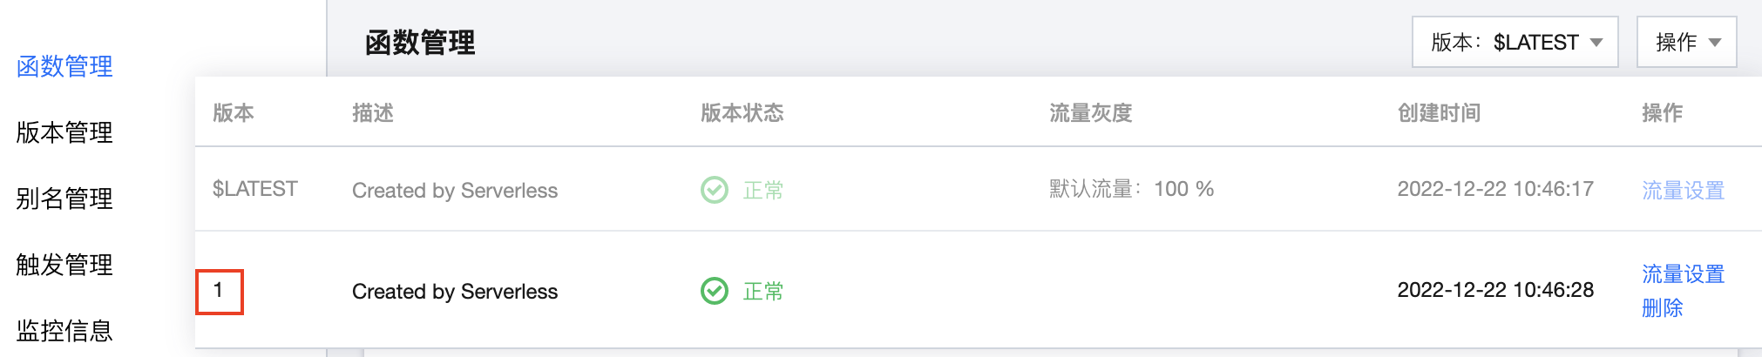The width and height of the screenshot is (1762, 357).
Task: Click 流量设置 link for version 1
Action: [x=1683, y=274]
